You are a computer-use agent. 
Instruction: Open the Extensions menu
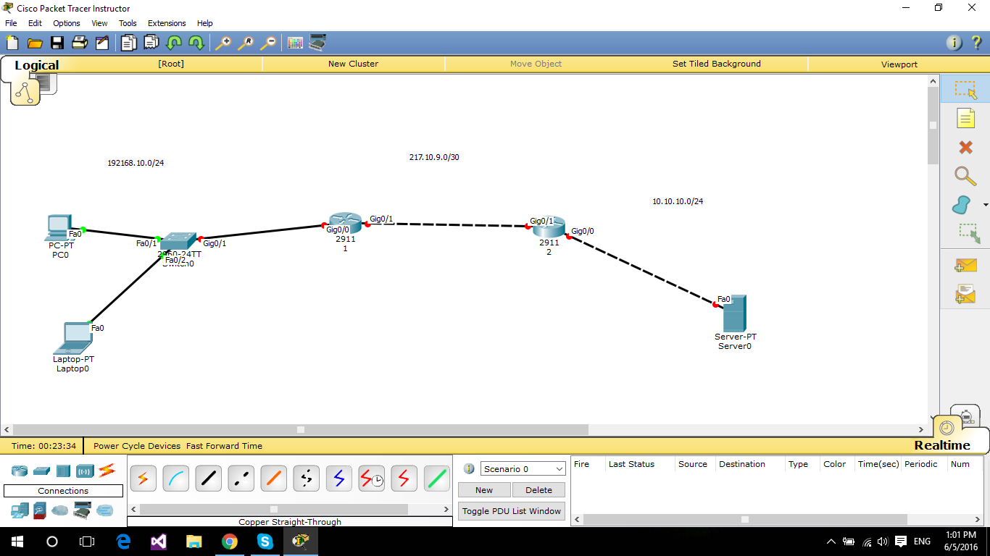click(x=167, y=23)
